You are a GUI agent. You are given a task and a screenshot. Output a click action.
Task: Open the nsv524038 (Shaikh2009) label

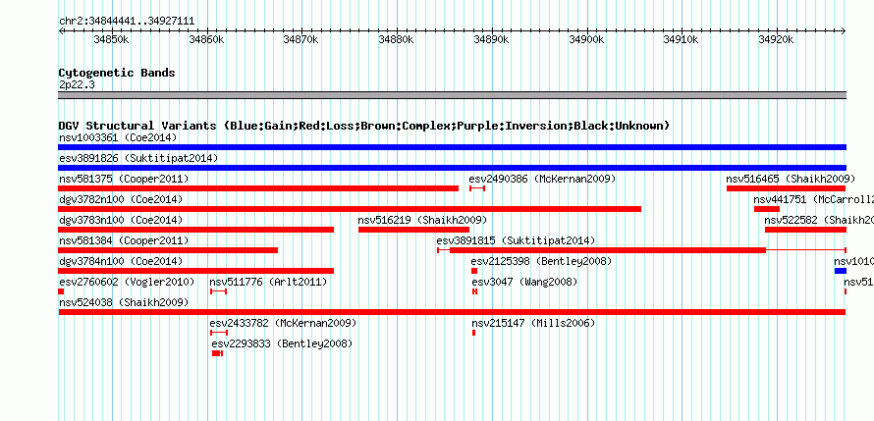click(x=124, y=303)
